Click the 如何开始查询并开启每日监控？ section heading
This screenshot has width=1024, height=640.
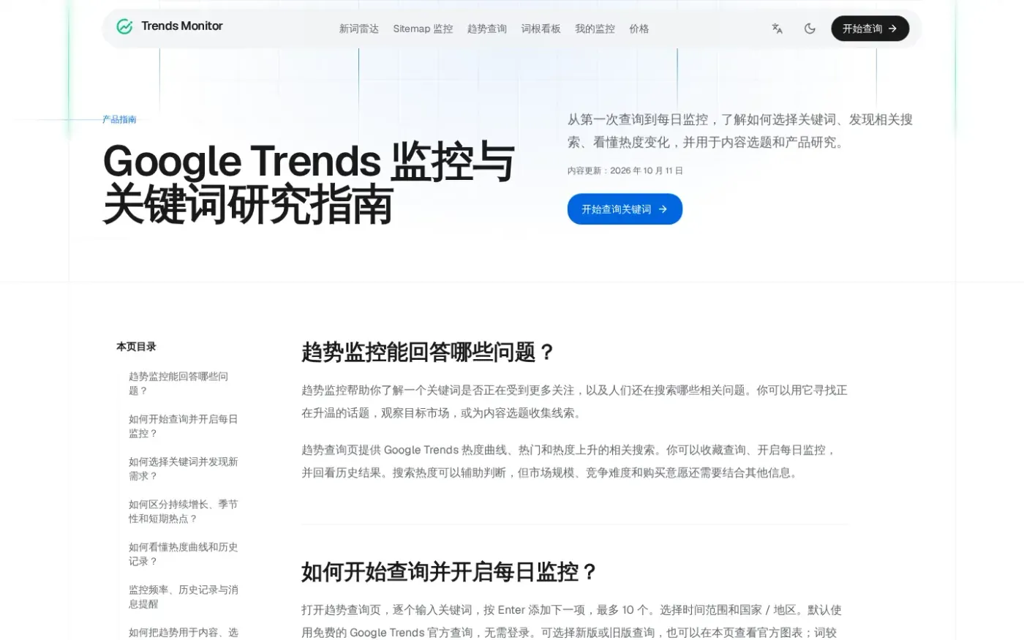(449, 571)
